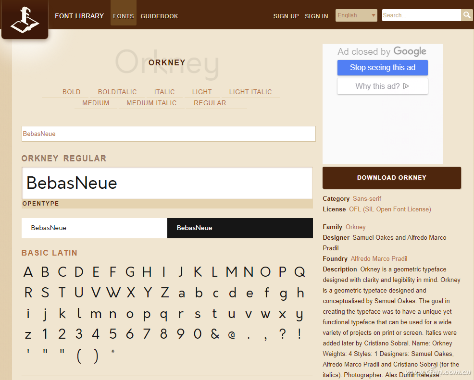
Task: Open the OFL SIL Open Font License link
Action: click(x=390, y=209)
